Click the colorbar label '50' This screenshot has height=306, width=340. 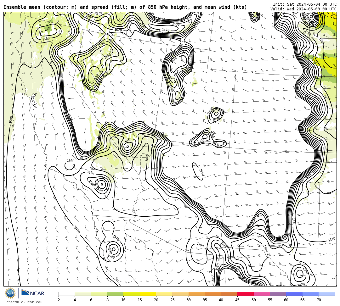click(x=254, y=300)
